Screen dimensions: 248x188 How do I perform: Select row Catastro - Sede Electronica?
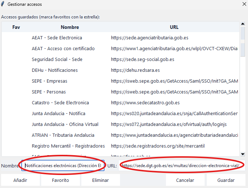[x=120, y=102]
